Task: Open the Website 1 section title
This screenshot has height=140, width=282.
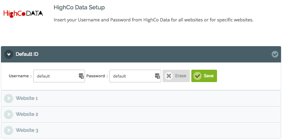Action: click(x=27, y=98)
